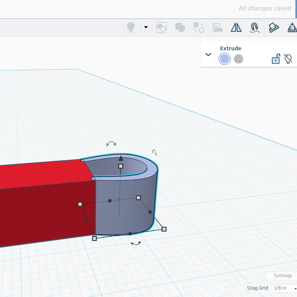Viewport: 297px width, 297px height.
Task: Click the Extrude panel title
Action: tap(230, 48)
